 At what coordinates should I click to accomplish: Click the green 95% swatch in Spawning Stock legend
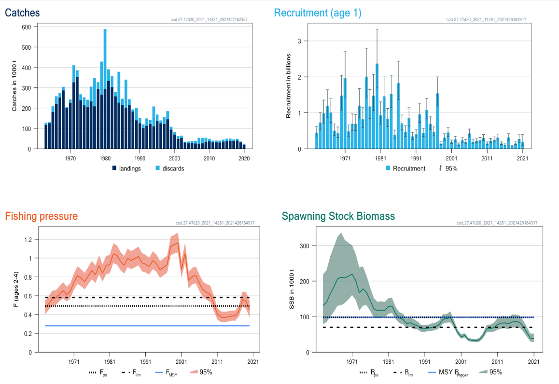(484, 372)
